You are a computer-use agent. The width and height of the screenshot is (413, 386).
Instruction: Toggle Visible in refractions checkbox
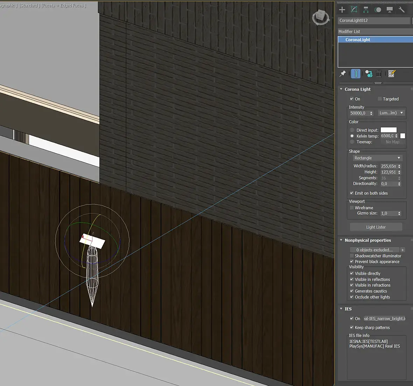tap(352, 285)
